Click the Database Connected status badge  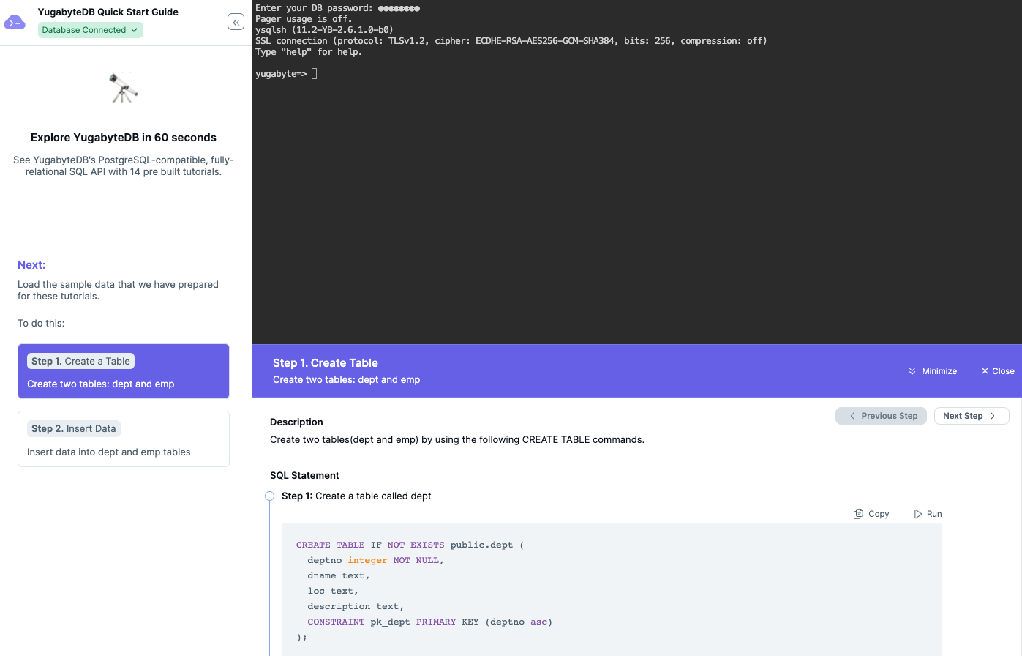tap(90, 30)
